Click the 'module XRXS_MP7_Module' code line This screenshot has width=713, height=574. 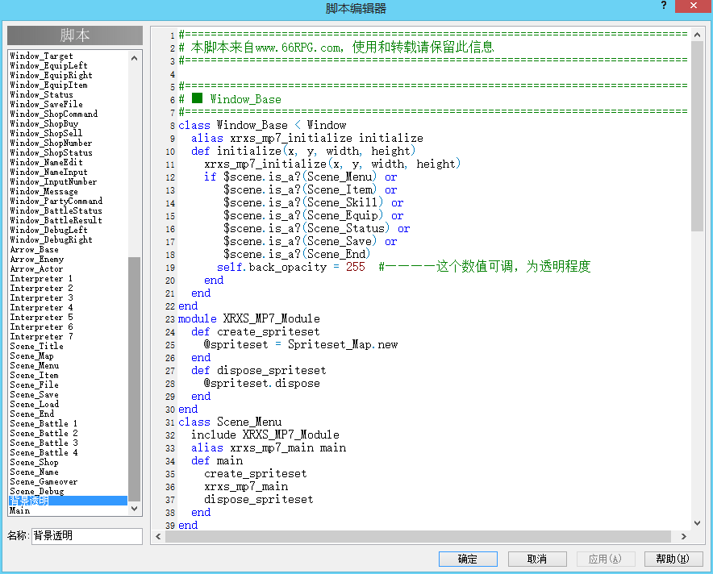249,318
